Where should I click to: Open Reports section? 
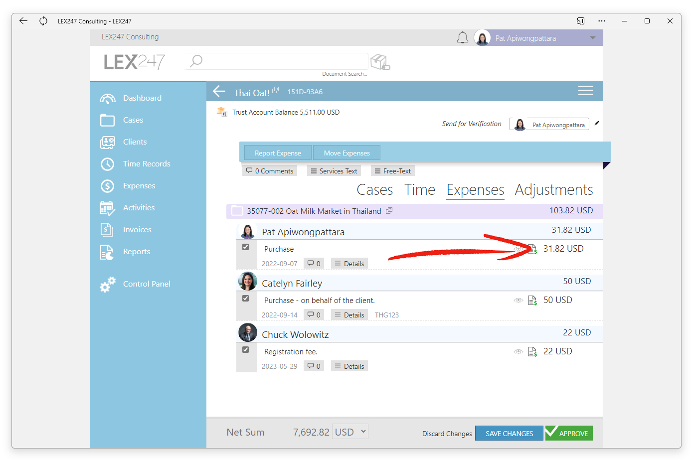pos(125,252)
